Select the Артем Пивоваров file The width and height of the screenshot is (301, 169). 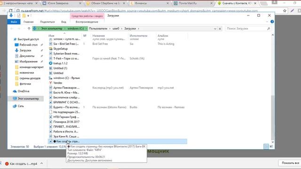[x=66, y=88]
